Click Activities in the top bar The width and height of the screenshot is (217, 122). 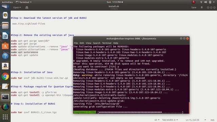click(x=7, y=2)
